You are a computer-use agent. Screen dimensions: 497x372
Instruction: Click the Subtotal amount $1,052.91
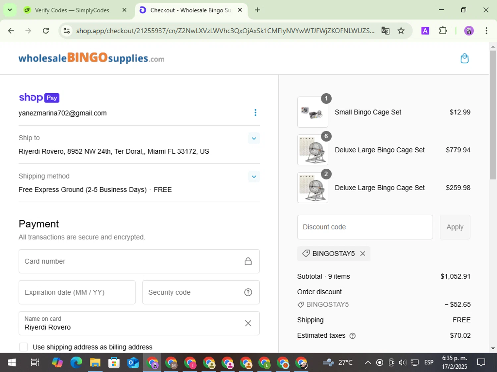(x=455, y=276)
